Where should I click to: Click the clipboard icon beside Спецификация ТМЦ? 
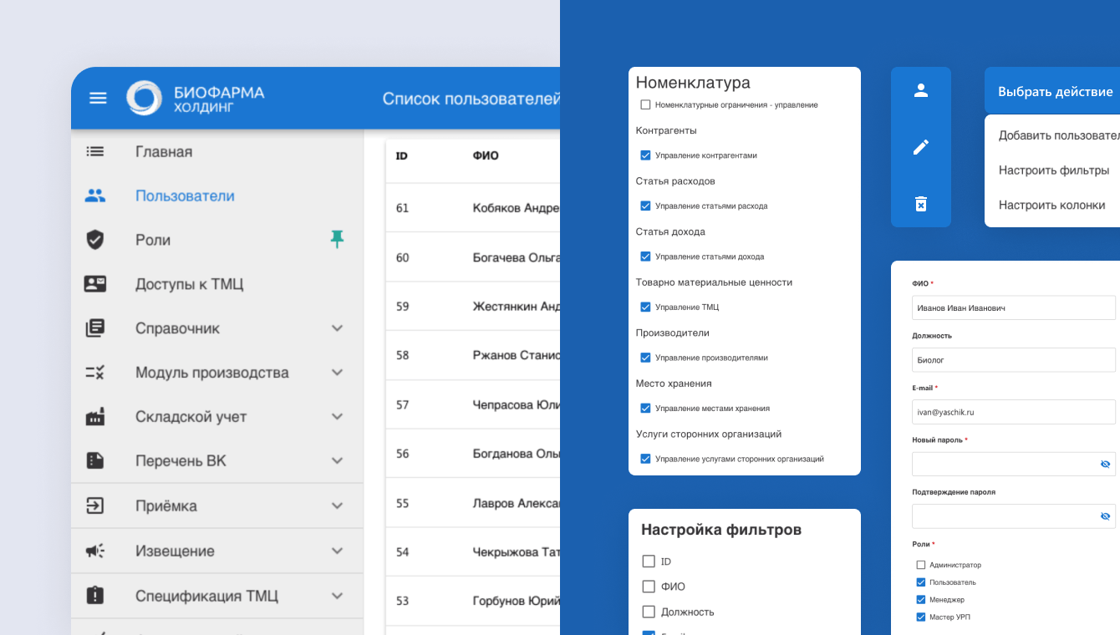point(95,596)
